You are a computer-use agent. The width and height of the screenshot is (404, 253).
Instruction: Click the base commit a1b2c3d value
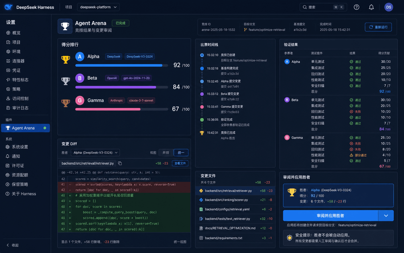(x=300, y=30)
